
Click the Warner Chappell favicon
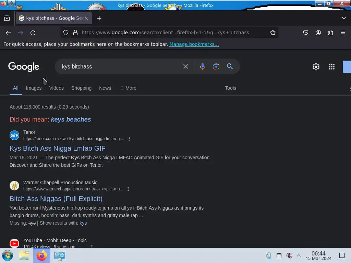coord(14,185)
